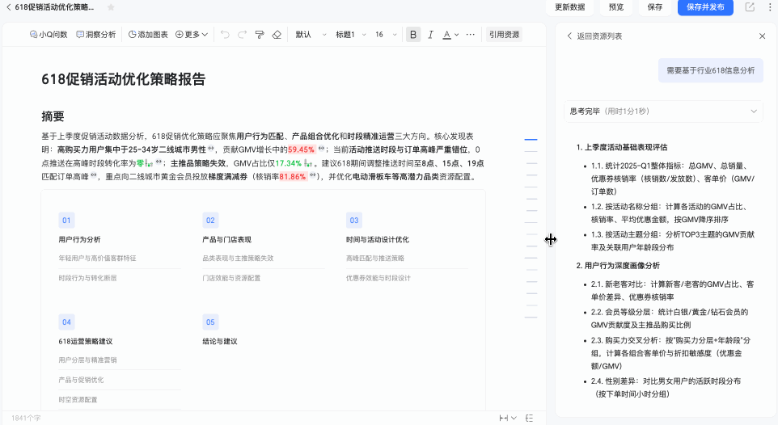Jump to 门店效能与资源配置 subsection
This screenshot has width=778, height=425.
tap(232, 278)
